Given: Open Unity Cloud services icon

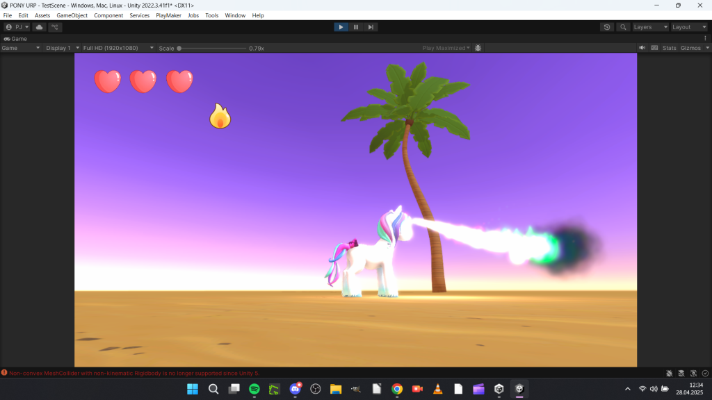Looking at the screenshot, I should (40, 27).
